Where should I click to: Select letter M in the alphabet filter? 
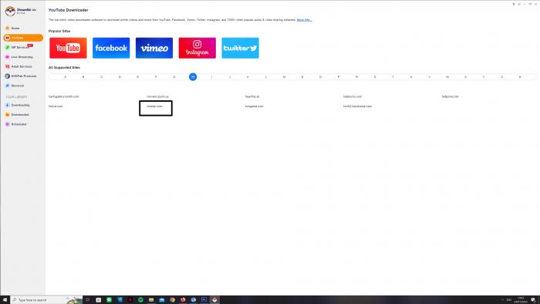(284, 77)
